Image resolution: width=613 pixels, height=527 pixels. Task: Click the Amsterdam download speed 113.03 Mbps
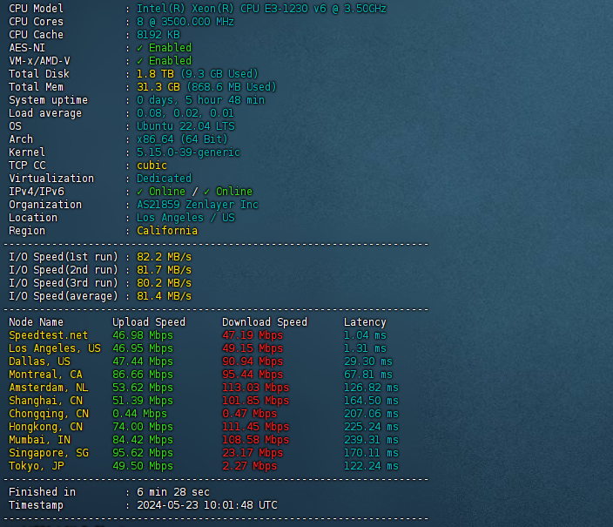tap(255, 388)
